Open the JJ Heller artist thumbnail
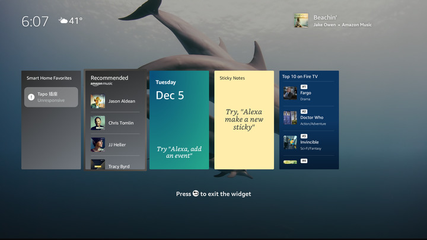 [98, 145]
